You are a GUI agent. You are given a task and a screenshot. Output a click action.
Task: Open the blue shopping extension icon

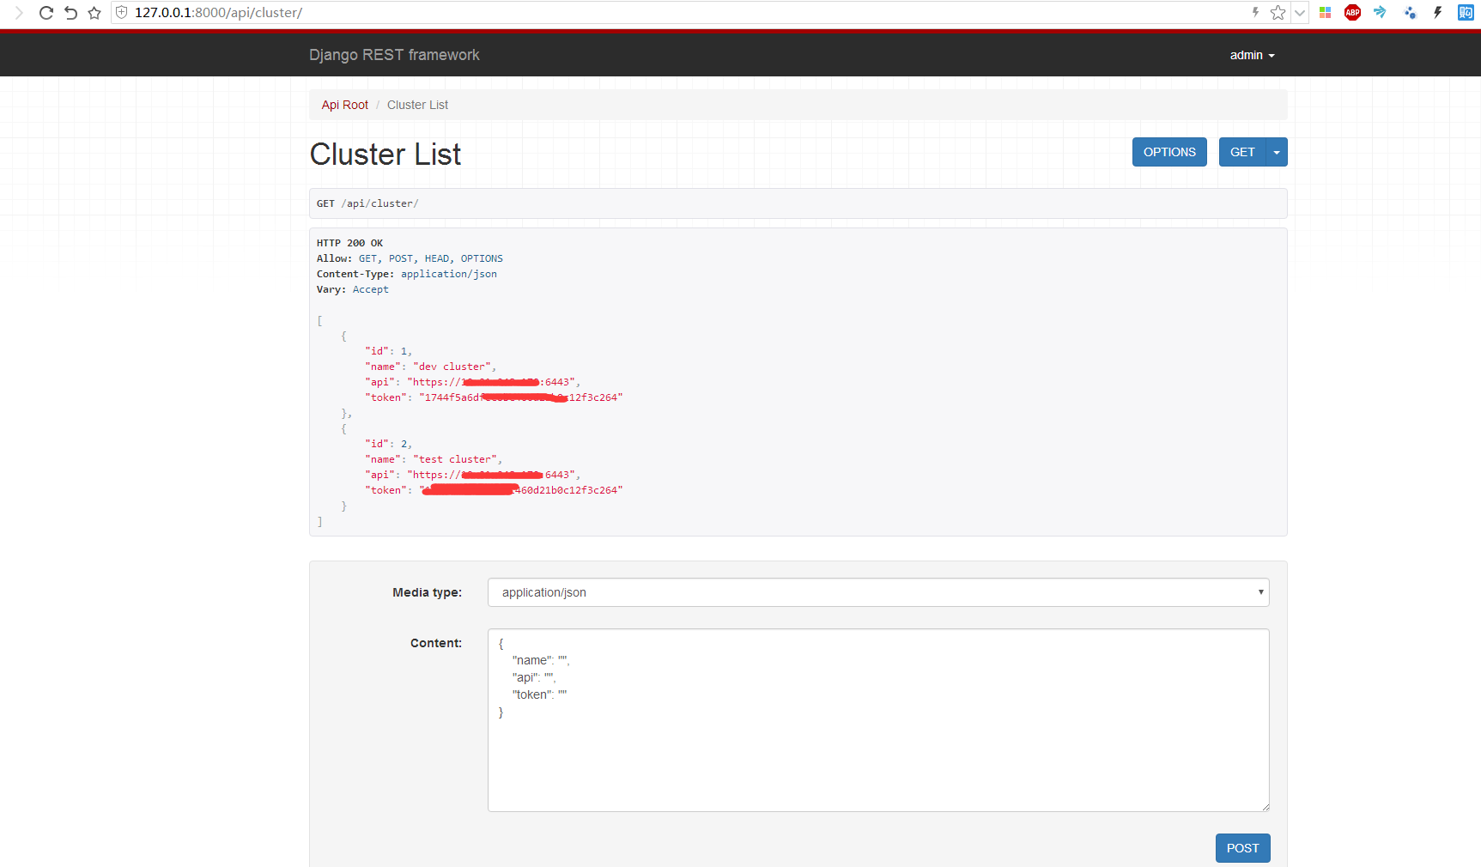[1466, 12]
